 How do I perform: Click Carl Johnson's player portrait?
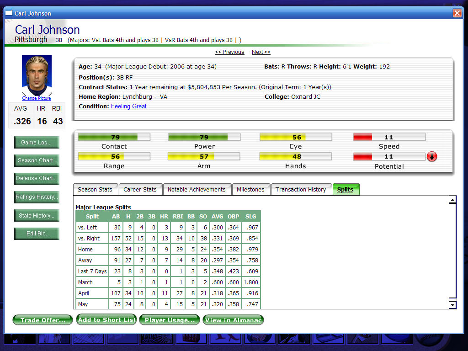(37, 75)
